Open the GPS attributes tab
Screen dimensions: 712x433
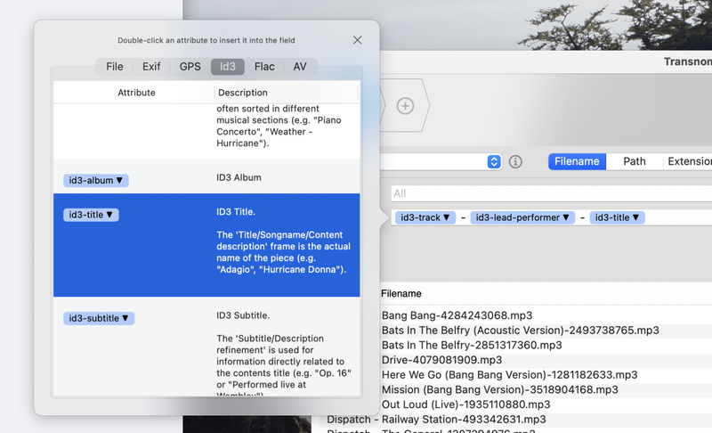point(190,66)
